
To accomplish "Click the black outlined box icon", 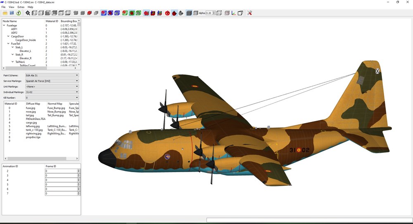I will 240,13.
